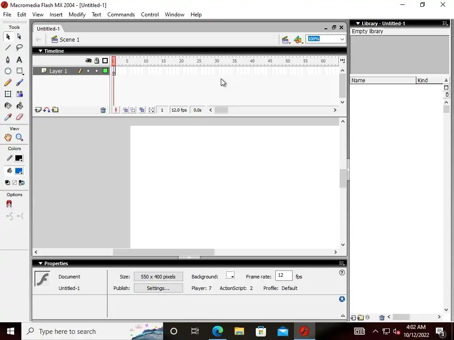The height and width of the screenshot is (340, 454).
Task: Select the Zoom magnifier tool
Action: pyautogui.click(x=19, y=138)
